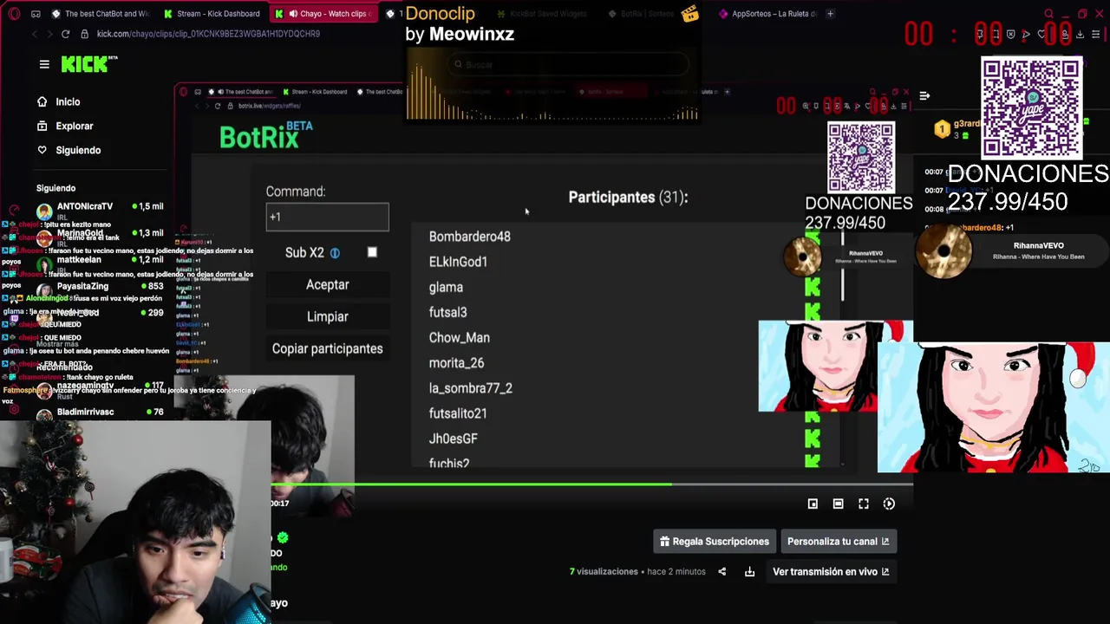
Task: Click participant name futsalito21
Action: point(458,413)
